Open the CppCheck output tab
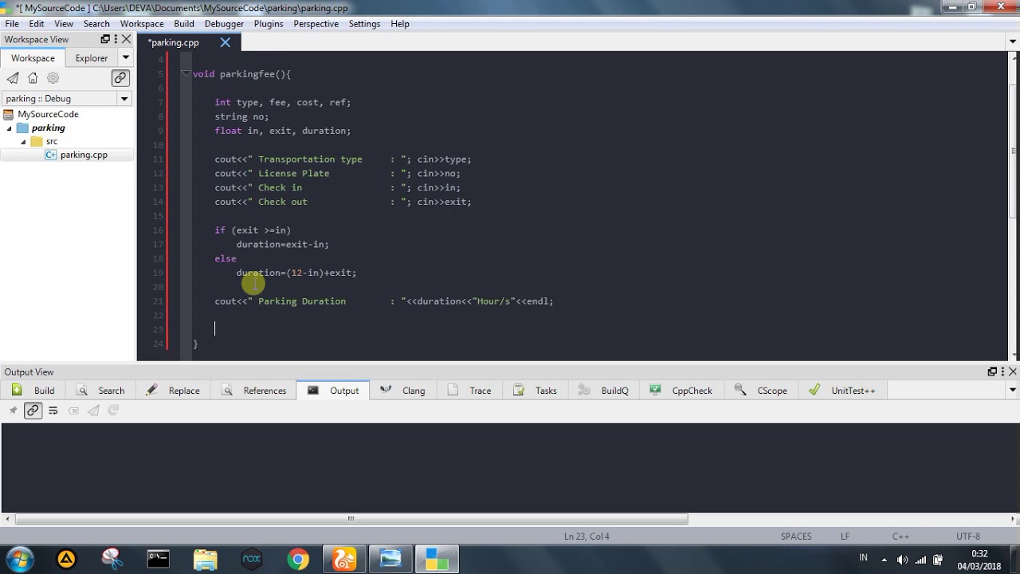This screenshot has width=1020, height=574. 681,391
